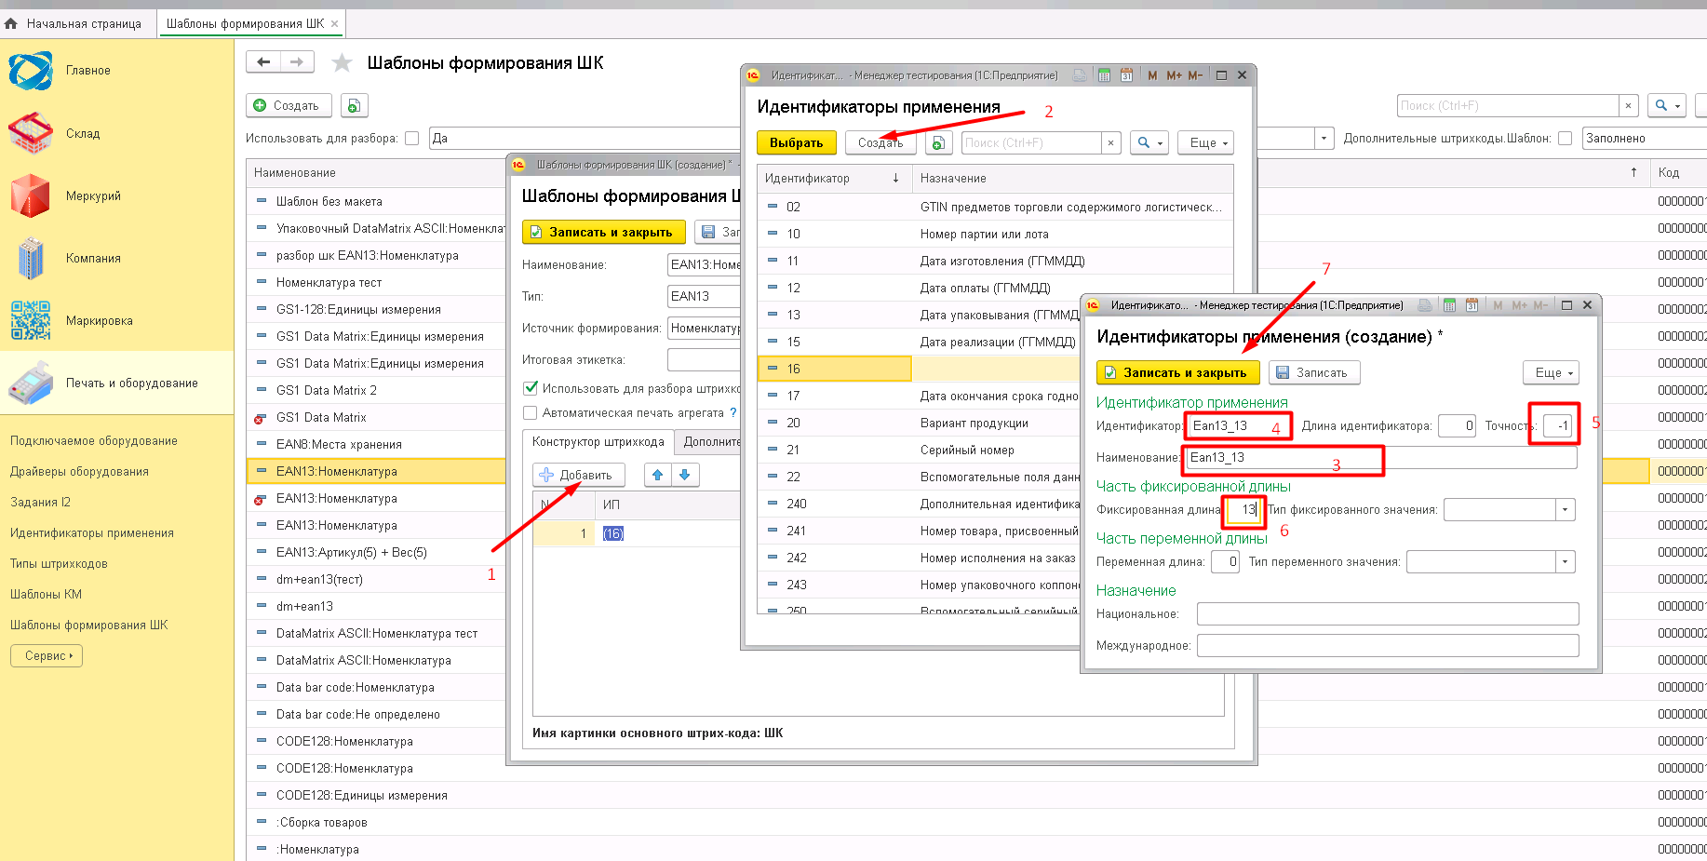Open Подключаемое оборудование menu item
1707x861 pixels.
pos(94,440)
